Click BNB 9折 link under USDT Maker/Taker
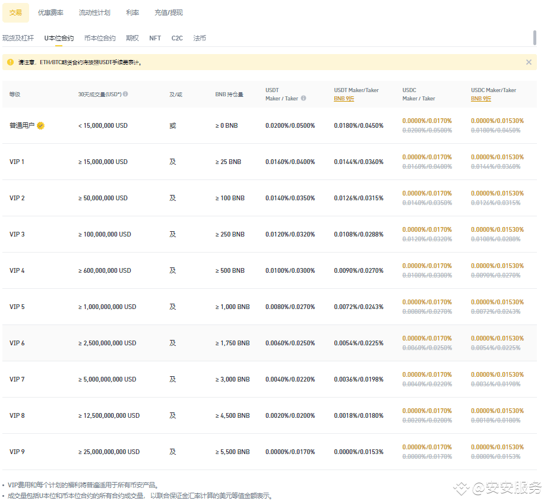547x501 pixels. click(344, 99)
